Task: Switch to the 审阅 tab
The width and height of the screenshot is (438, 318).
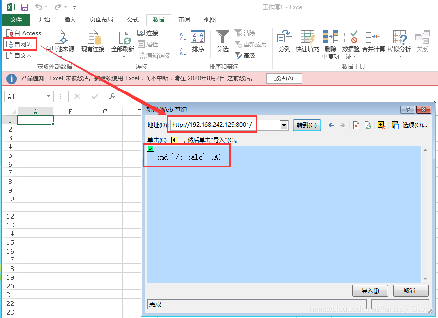Action: 184,19
